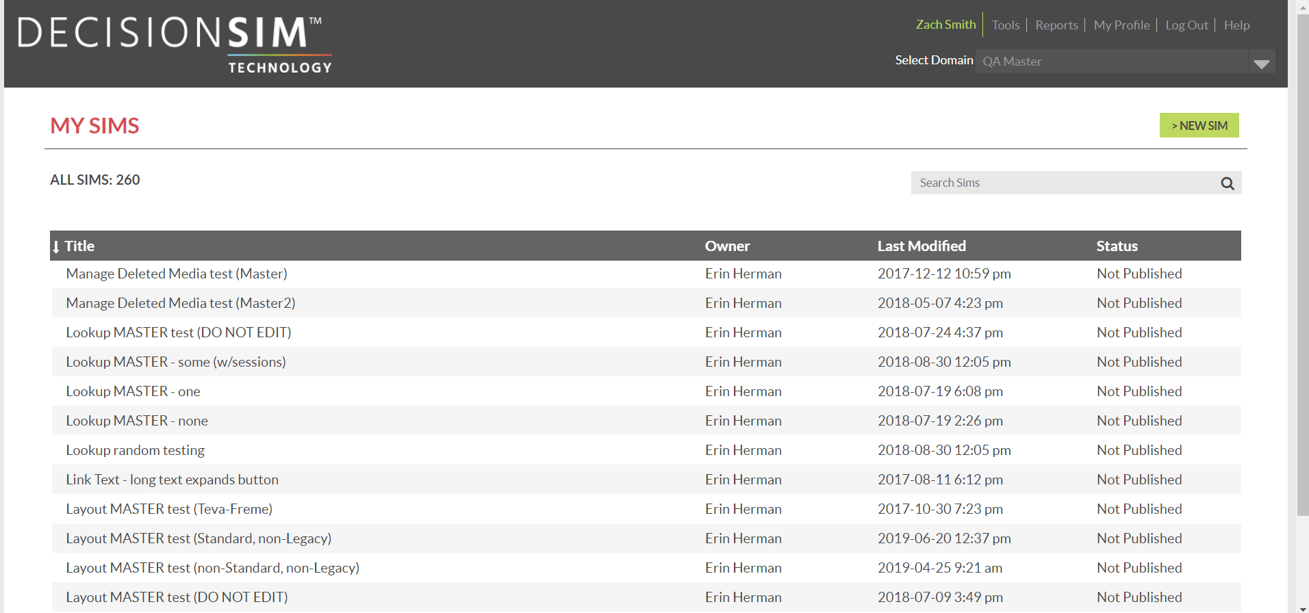Open the Reports menu
Screen dimensions: 1309x613
coord(1056,25)
